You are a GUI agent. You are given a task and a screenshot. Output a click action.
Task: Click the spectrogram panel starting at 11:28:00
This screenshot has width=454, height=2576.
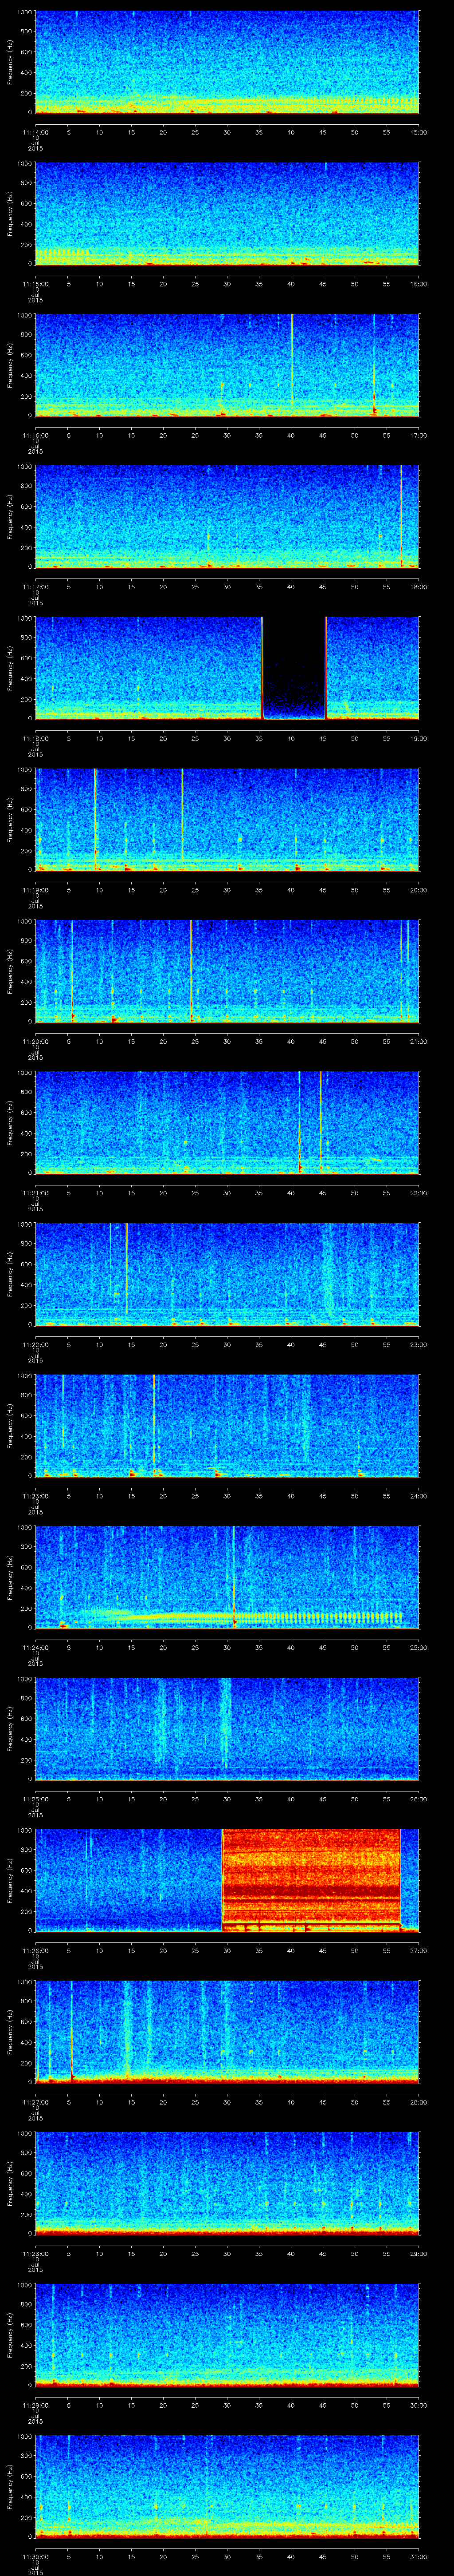(227, 2183)
